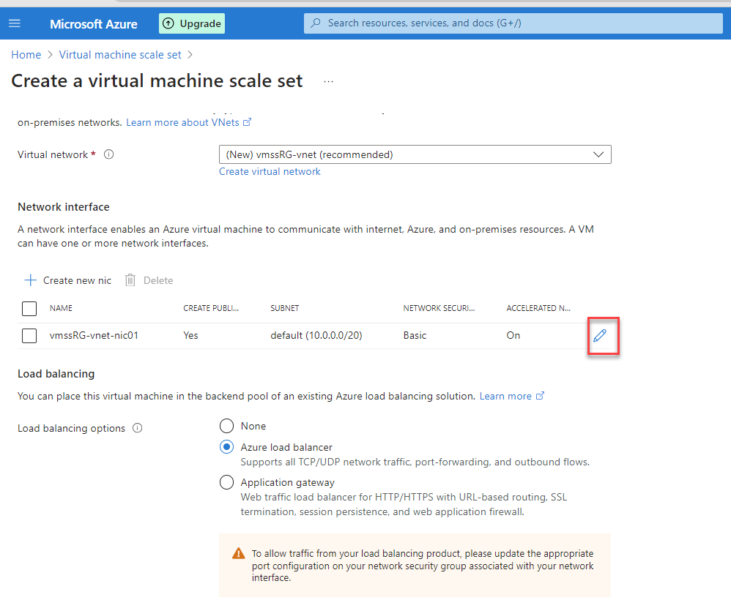731x600 pixels.
Task: Click the search resources, services, and docs field
Action: coord(513,23)
